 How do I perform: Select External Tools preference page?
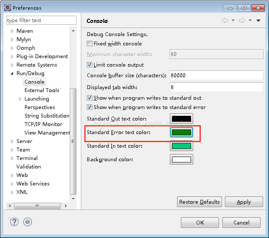pos(42,90)
